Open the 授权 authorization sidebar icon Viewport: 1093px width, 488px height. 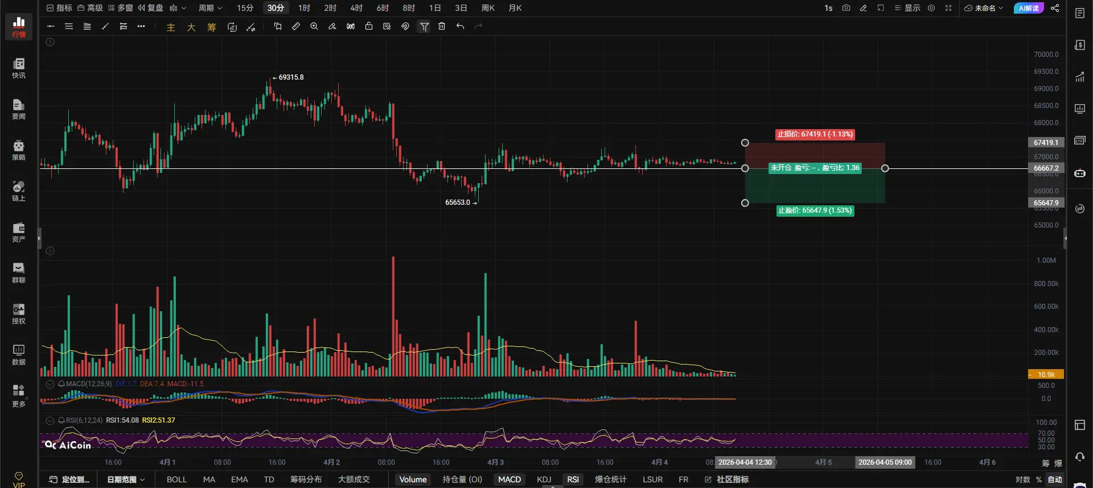click(x=19, y=313)
